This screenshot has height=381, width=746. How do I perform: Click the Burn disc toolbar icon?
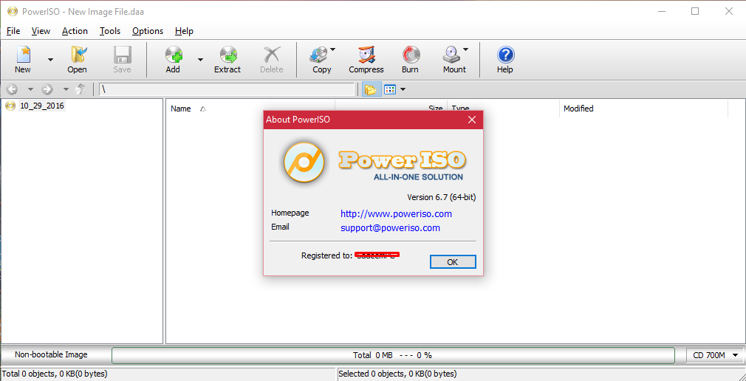[x=411, y=55]
